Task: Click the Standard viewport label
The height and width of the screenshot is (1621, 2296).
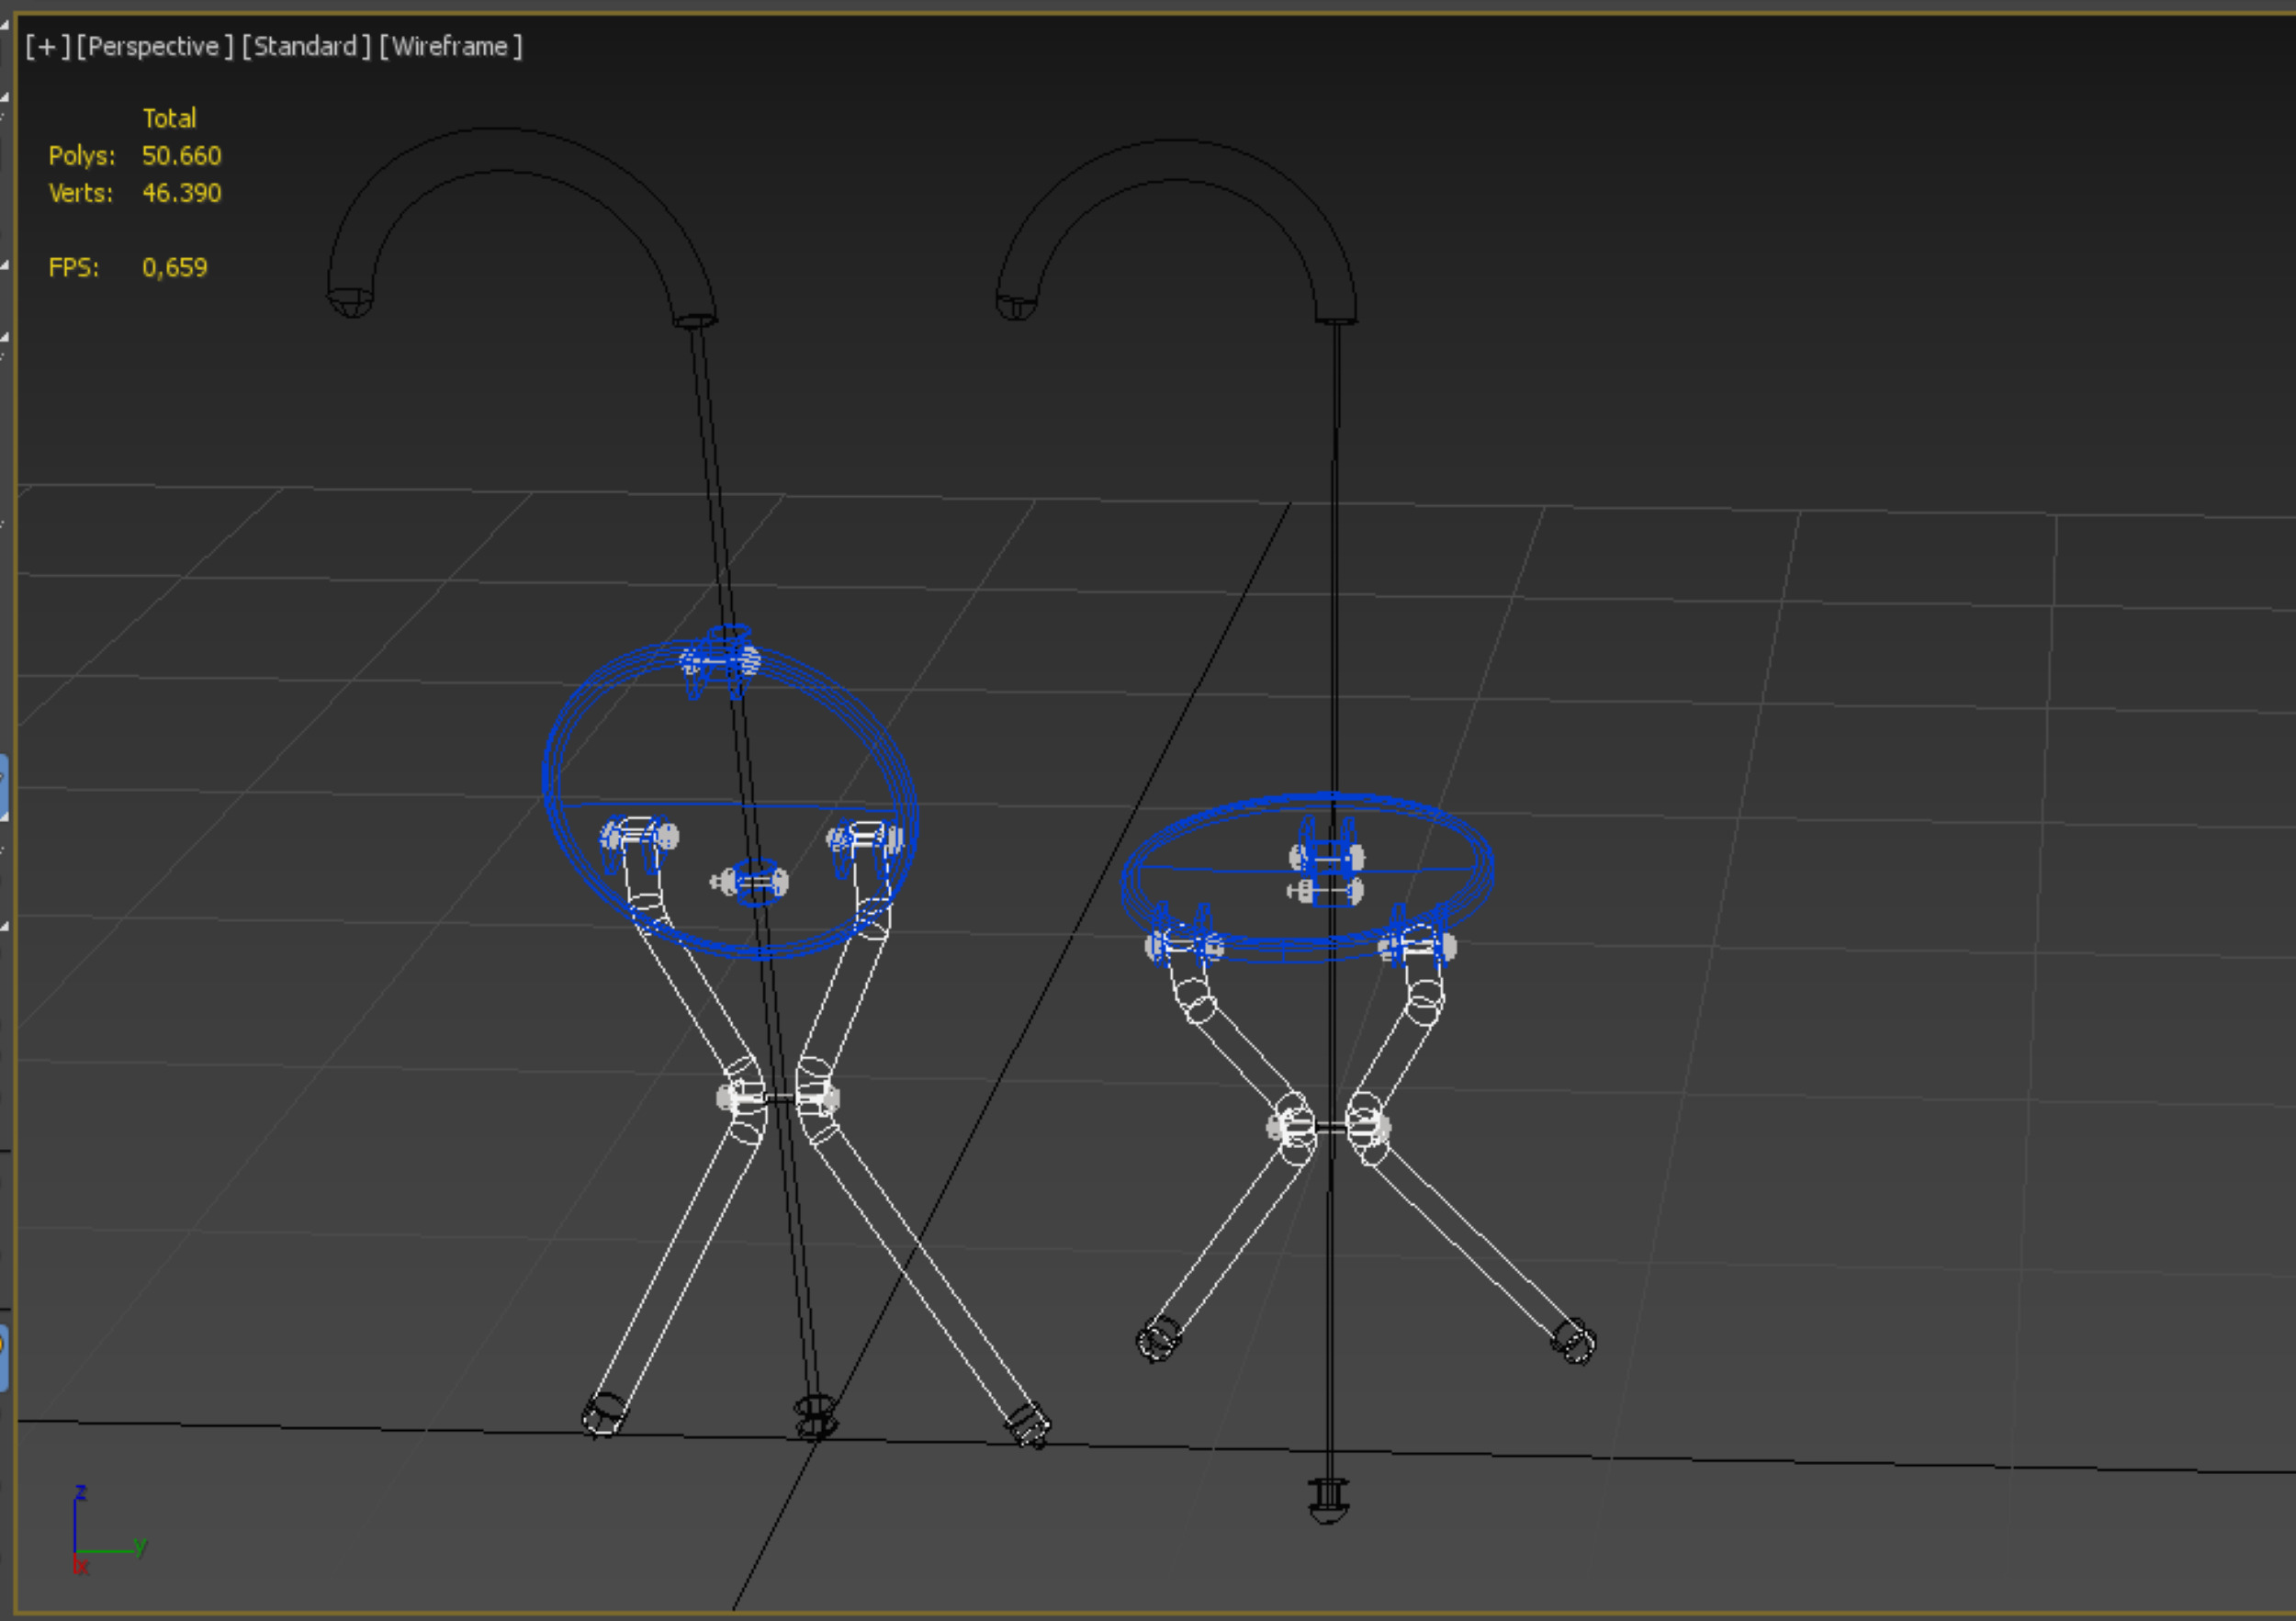Action: pos(306,47)
